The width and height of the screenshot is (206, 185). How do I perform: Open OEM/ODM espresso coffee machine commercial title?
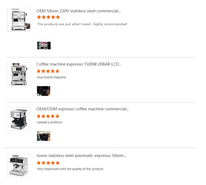coord(83,109)
